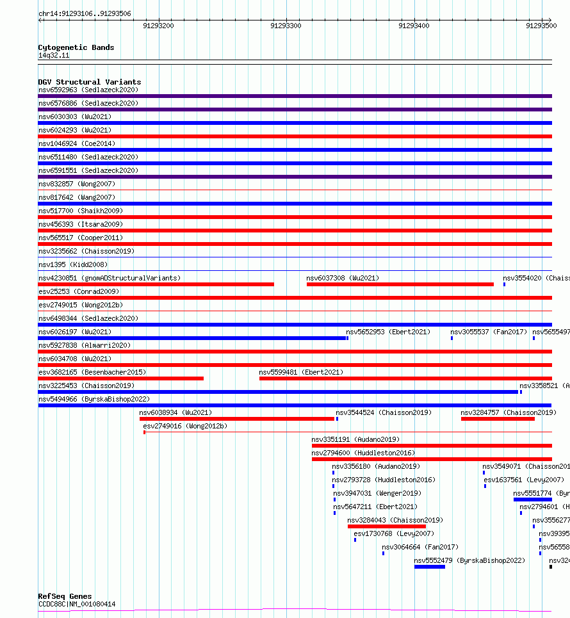Click the 14q32.11 band label
This screenshot has height=618, width=570.
[54, 55]
